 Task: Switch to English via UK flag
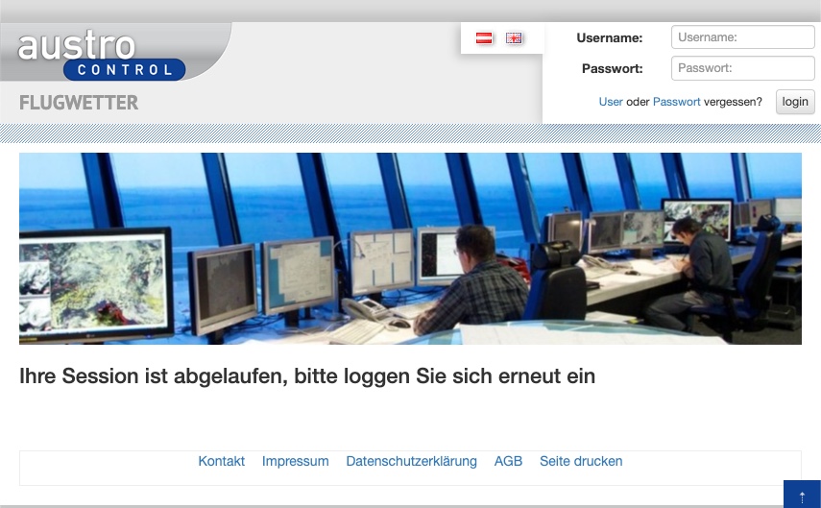515,38
